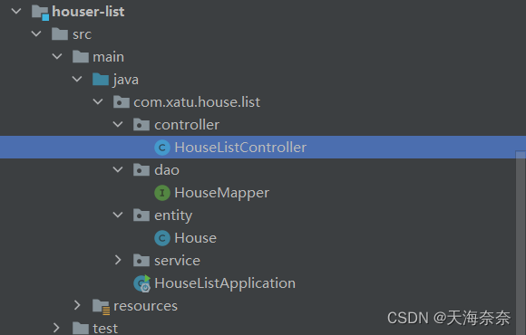Select the HouseListApplication file label
The height and width of the screenshot is (335, 526).
click(x=225, y=283)
